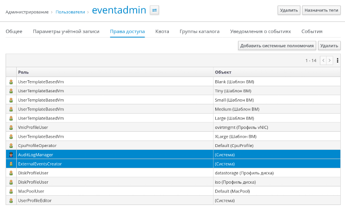Click the swap icon next to eventadmin

point(154,10)
